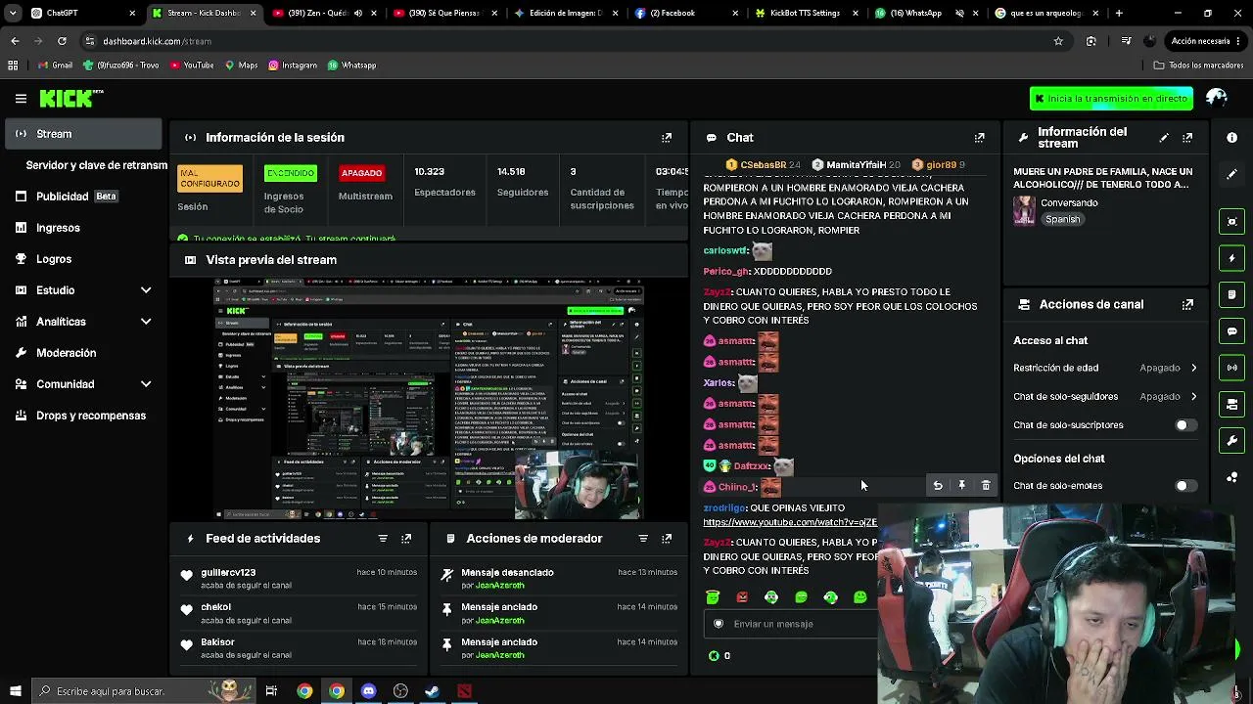This screenshot has width=1253, height=704.
Task: Insert the angry red emote
Action: pos(742,597)
